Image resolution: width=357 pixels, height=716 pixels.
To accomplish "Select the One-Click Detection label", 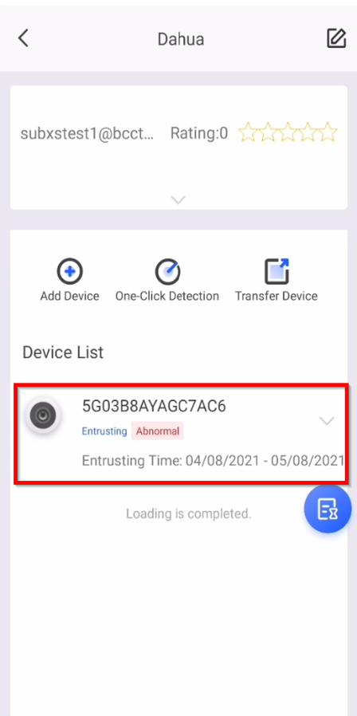I will 167,296.
